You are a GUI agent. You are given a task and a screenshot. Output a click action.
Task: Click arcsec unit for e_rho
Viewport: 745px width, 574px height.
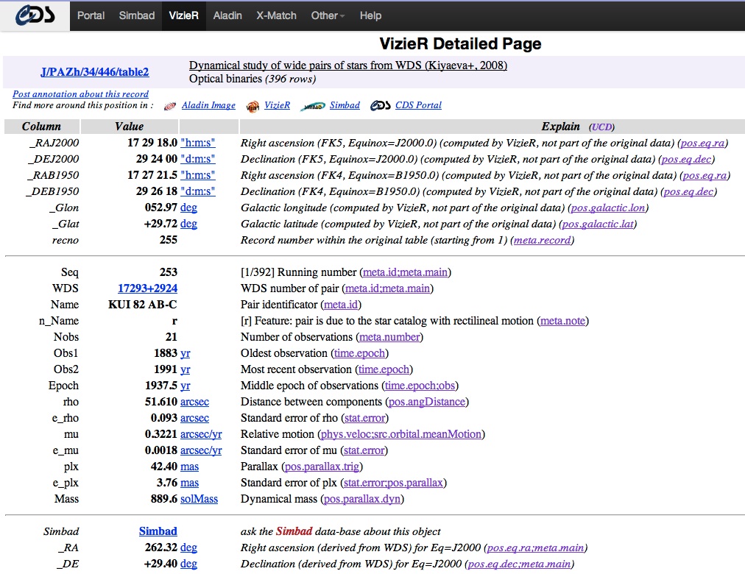(195, 418)
